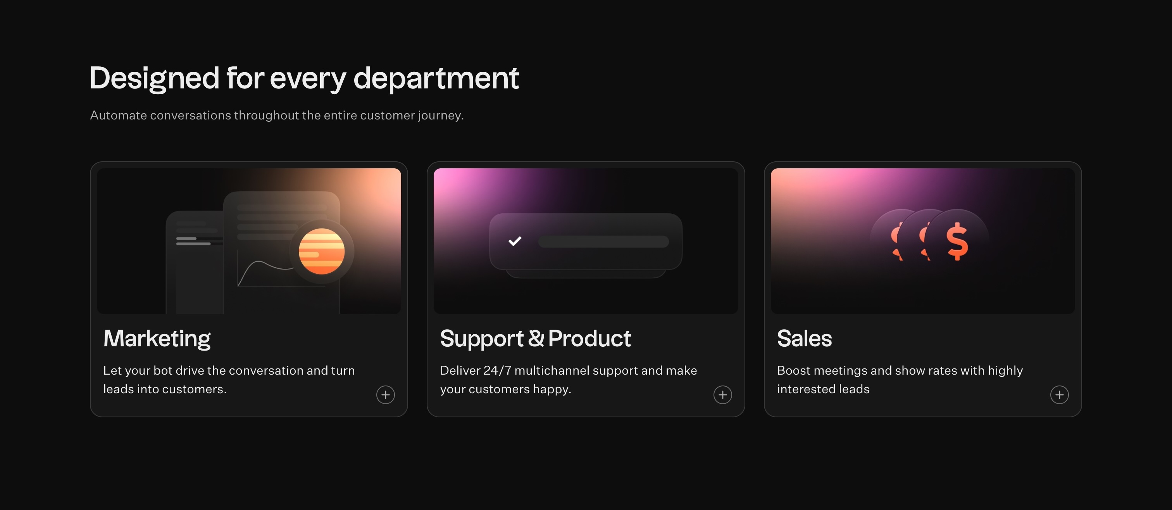Image resolution: width=1172 pixels, height=510 pixels.
Task: Select the Marketing illustration thumbnail
Action: (x=249, y=241)
